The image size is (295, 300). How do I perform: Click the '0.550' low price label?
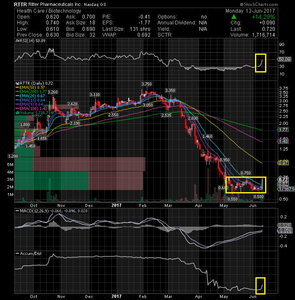233,199
